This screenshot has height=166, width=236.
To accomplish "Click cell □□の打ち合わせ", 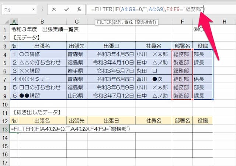I will 42,88.
